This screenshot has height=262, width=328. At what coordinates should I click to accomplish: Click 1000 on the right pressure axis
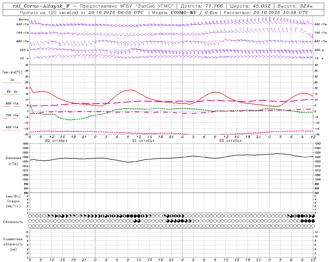pyautogui.click(x=318, y=180)
